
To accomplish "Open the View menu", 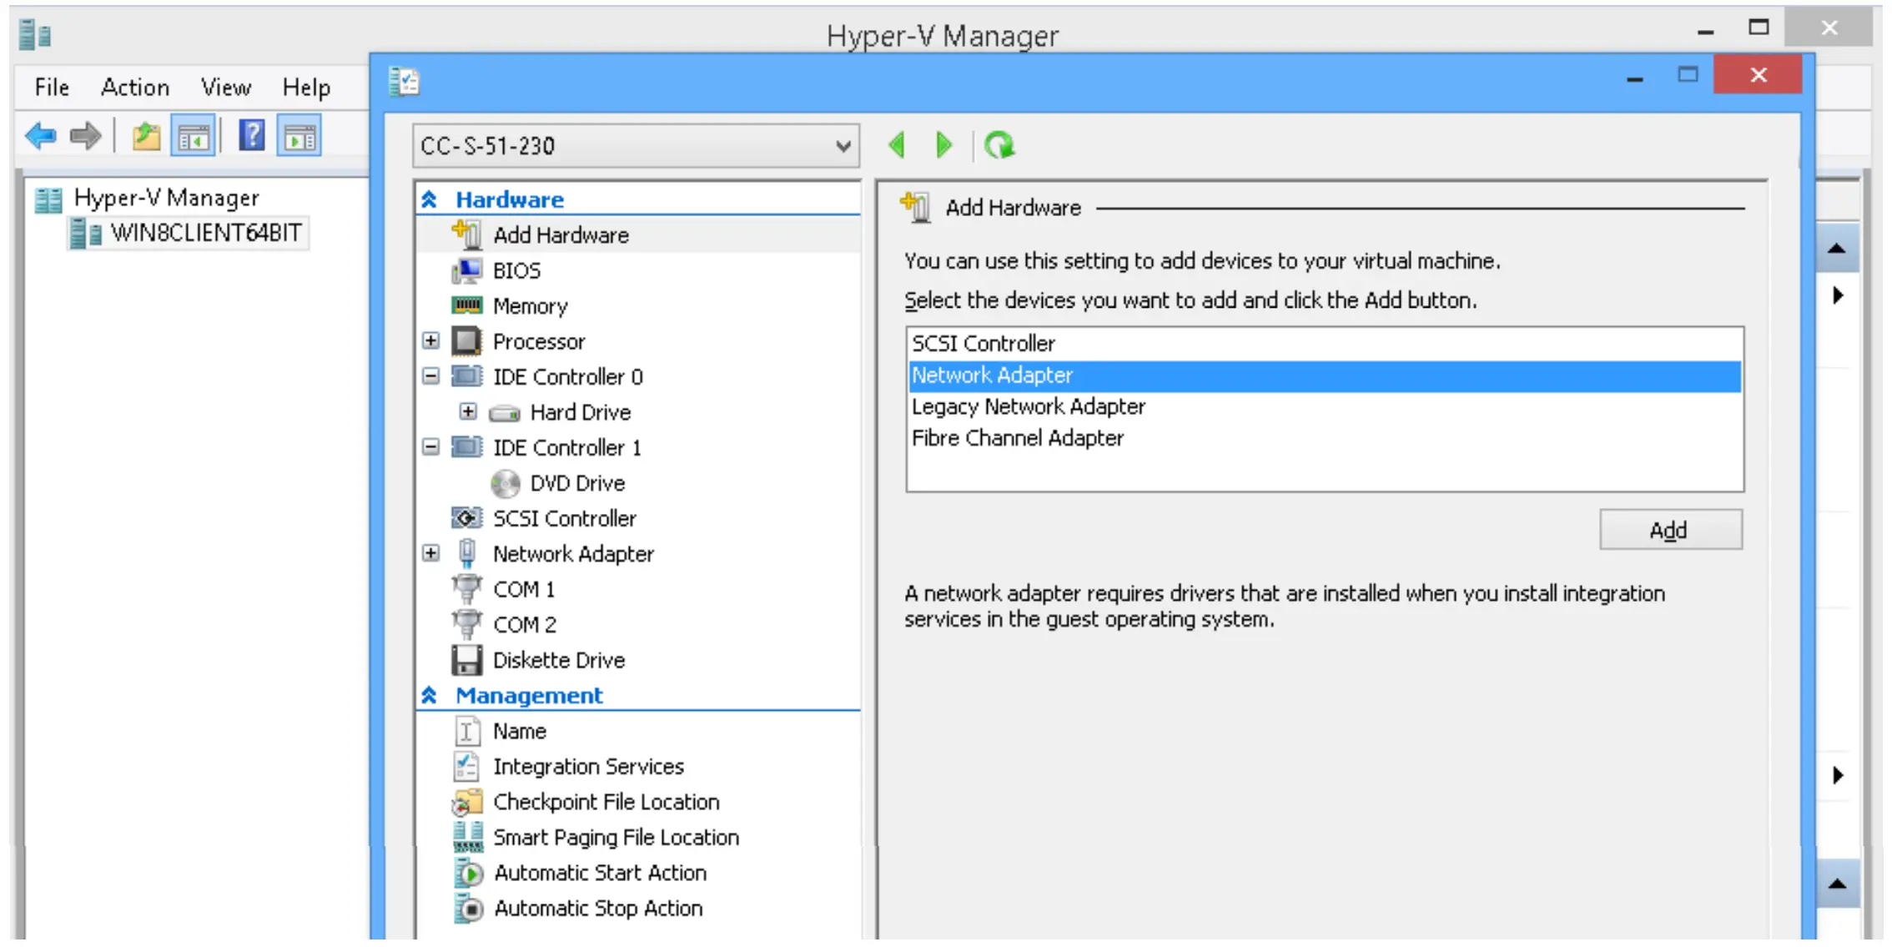I will point(225,88).
